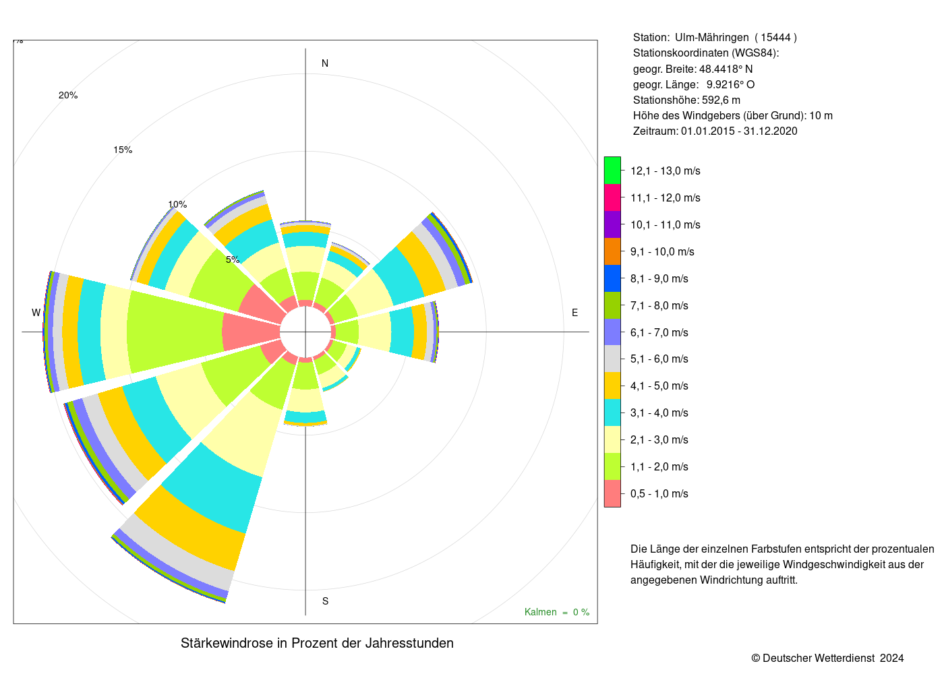944x674 pixels.
Task: Click the 5% ring label
Action: [233, 259]
